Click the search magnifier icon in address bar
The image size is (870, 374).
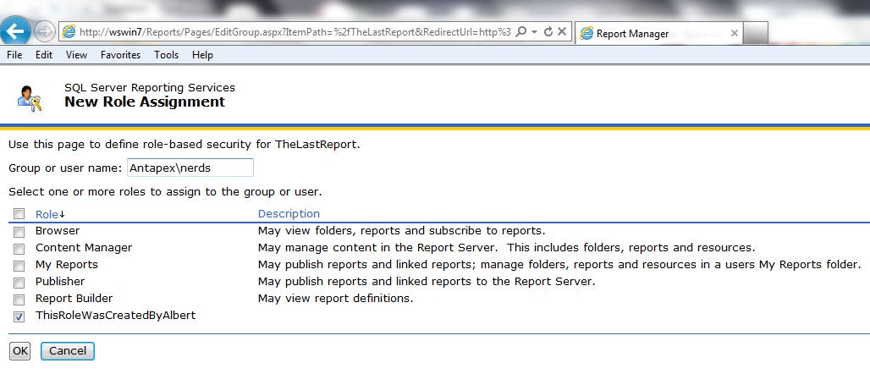(520, 32)
